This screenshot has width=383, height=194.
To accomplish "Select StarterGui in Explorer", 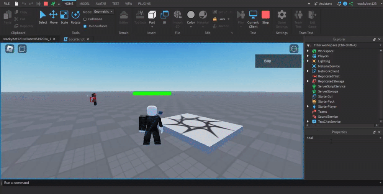I will 325,96.
